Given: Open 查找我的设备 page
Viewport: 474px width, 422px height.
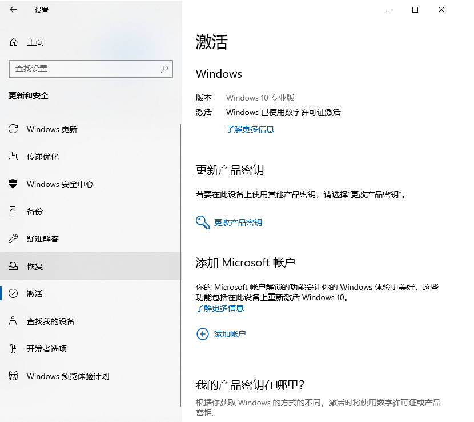Looking at the screenshot, I should (90, 321).
